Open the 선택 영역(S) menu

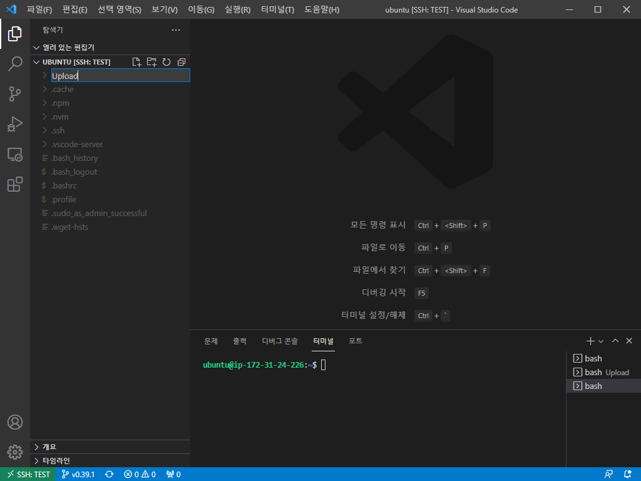pos(120,9)
